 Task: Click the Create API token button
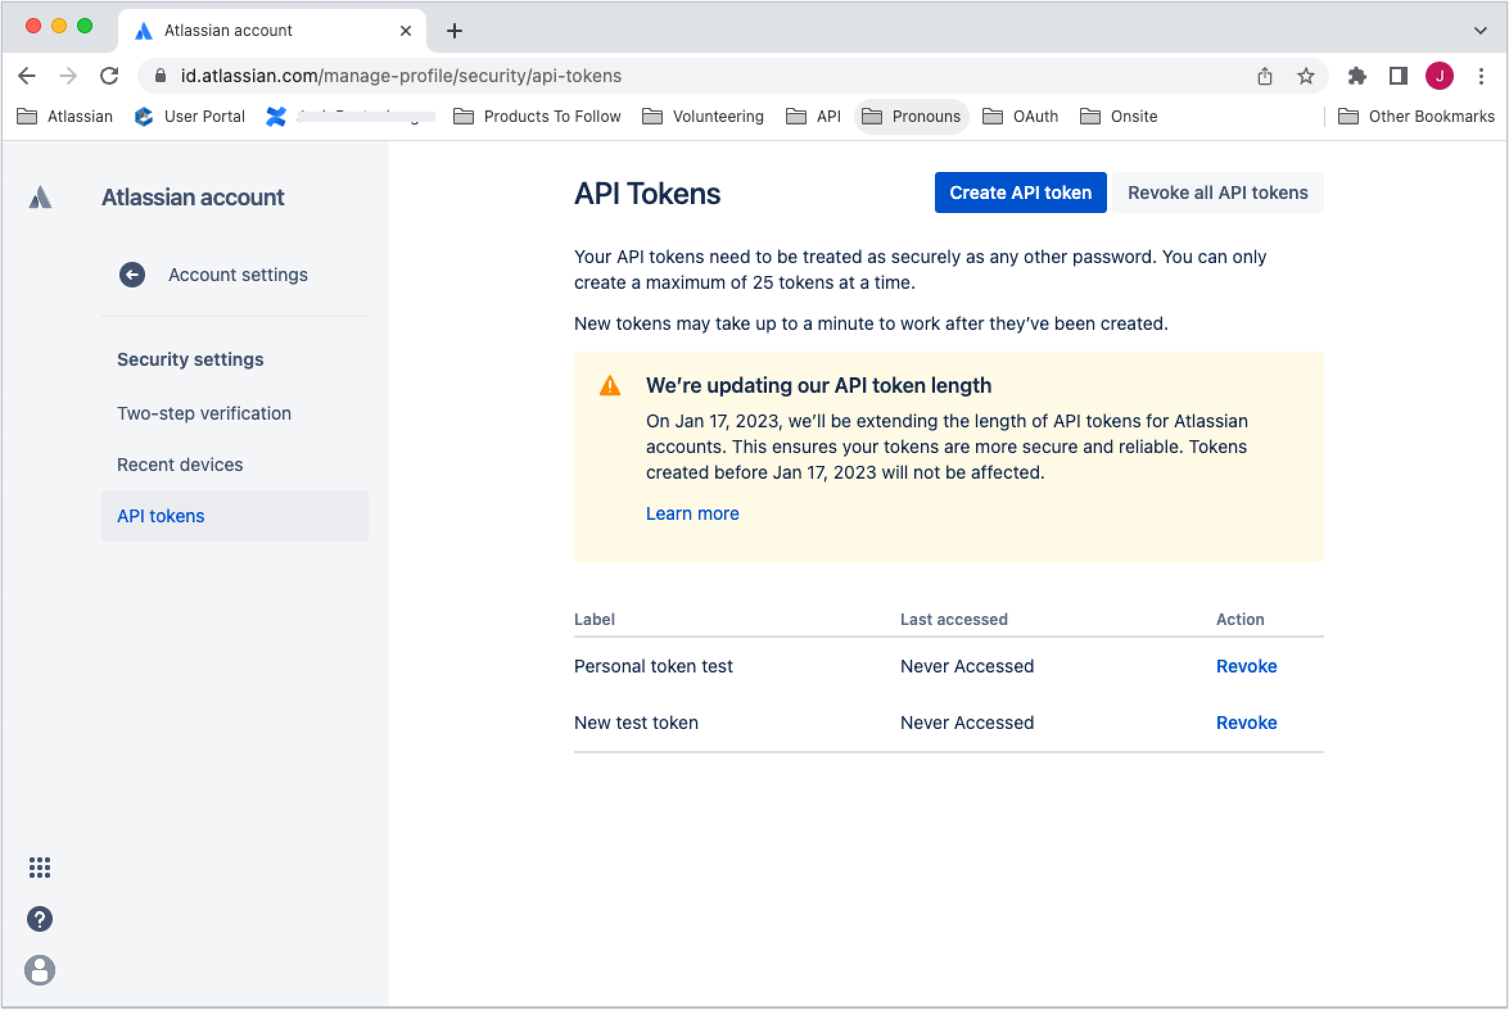(1020, 192)
